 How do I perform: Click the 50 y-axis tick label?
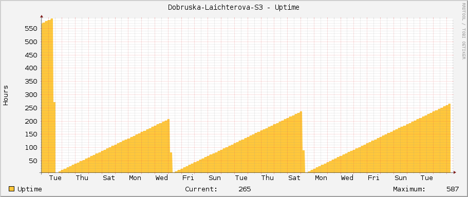click(33, 161)
